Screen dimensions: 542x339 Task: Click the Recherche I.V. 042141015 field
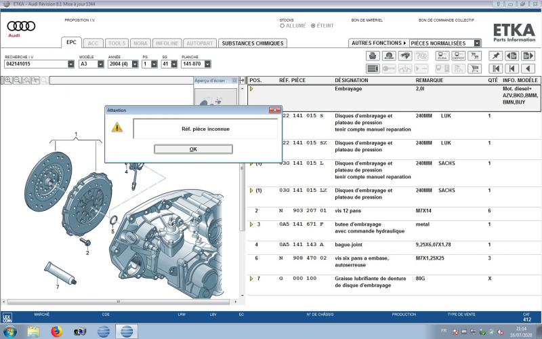[x=36, y=64]
